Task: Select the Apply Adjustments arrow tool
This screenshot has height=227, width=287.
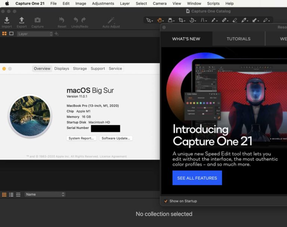Action: 254,20
